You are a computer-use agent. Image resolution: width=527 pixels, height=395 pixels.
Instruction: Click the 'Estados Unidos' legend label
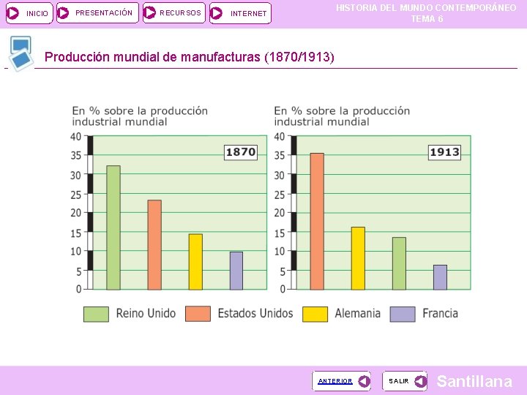tap(255, 313)
